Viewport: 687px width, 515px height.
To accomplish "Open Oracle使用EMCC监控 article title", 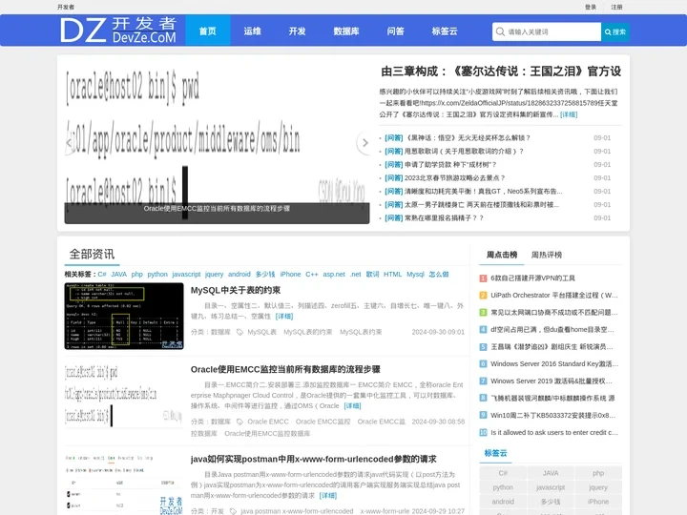I will (x=285, y=370).
